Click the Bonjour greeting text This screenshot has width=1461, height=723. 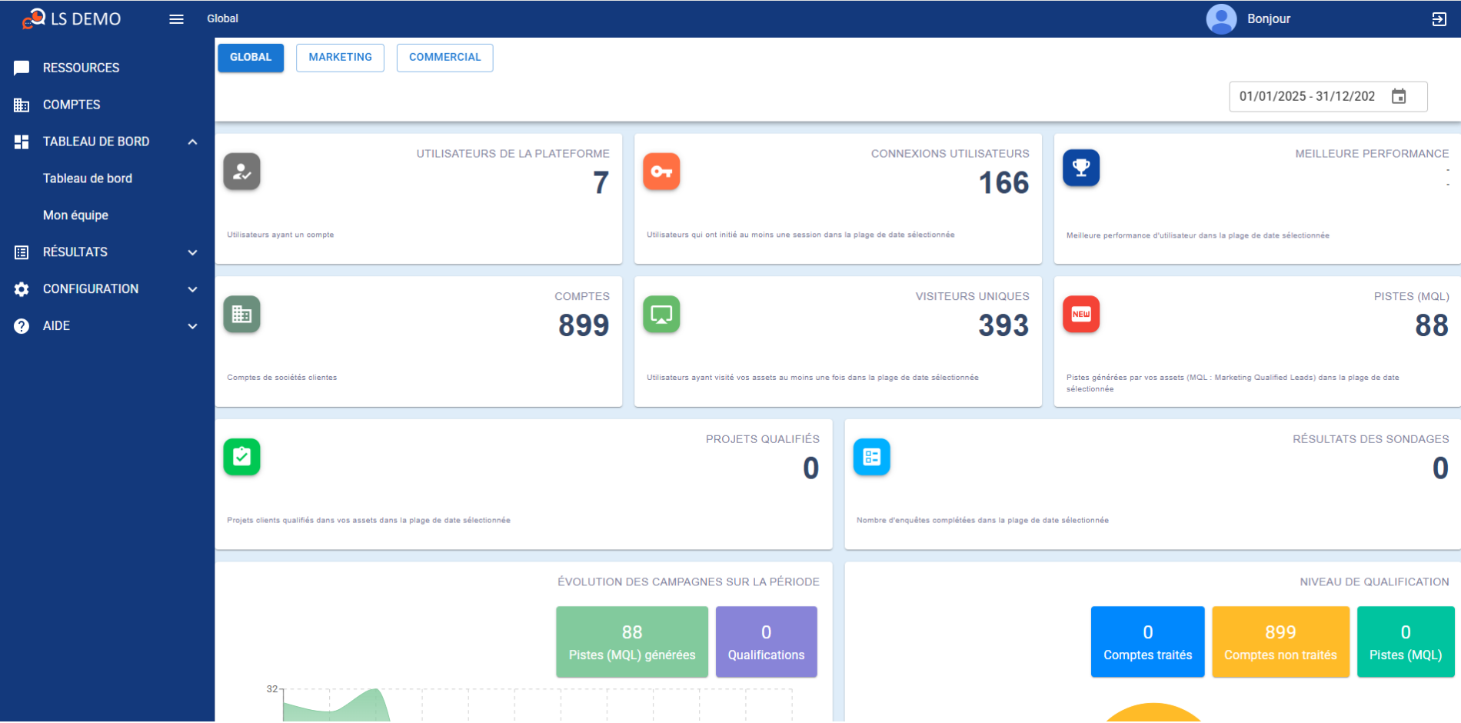click(1269, 19)
